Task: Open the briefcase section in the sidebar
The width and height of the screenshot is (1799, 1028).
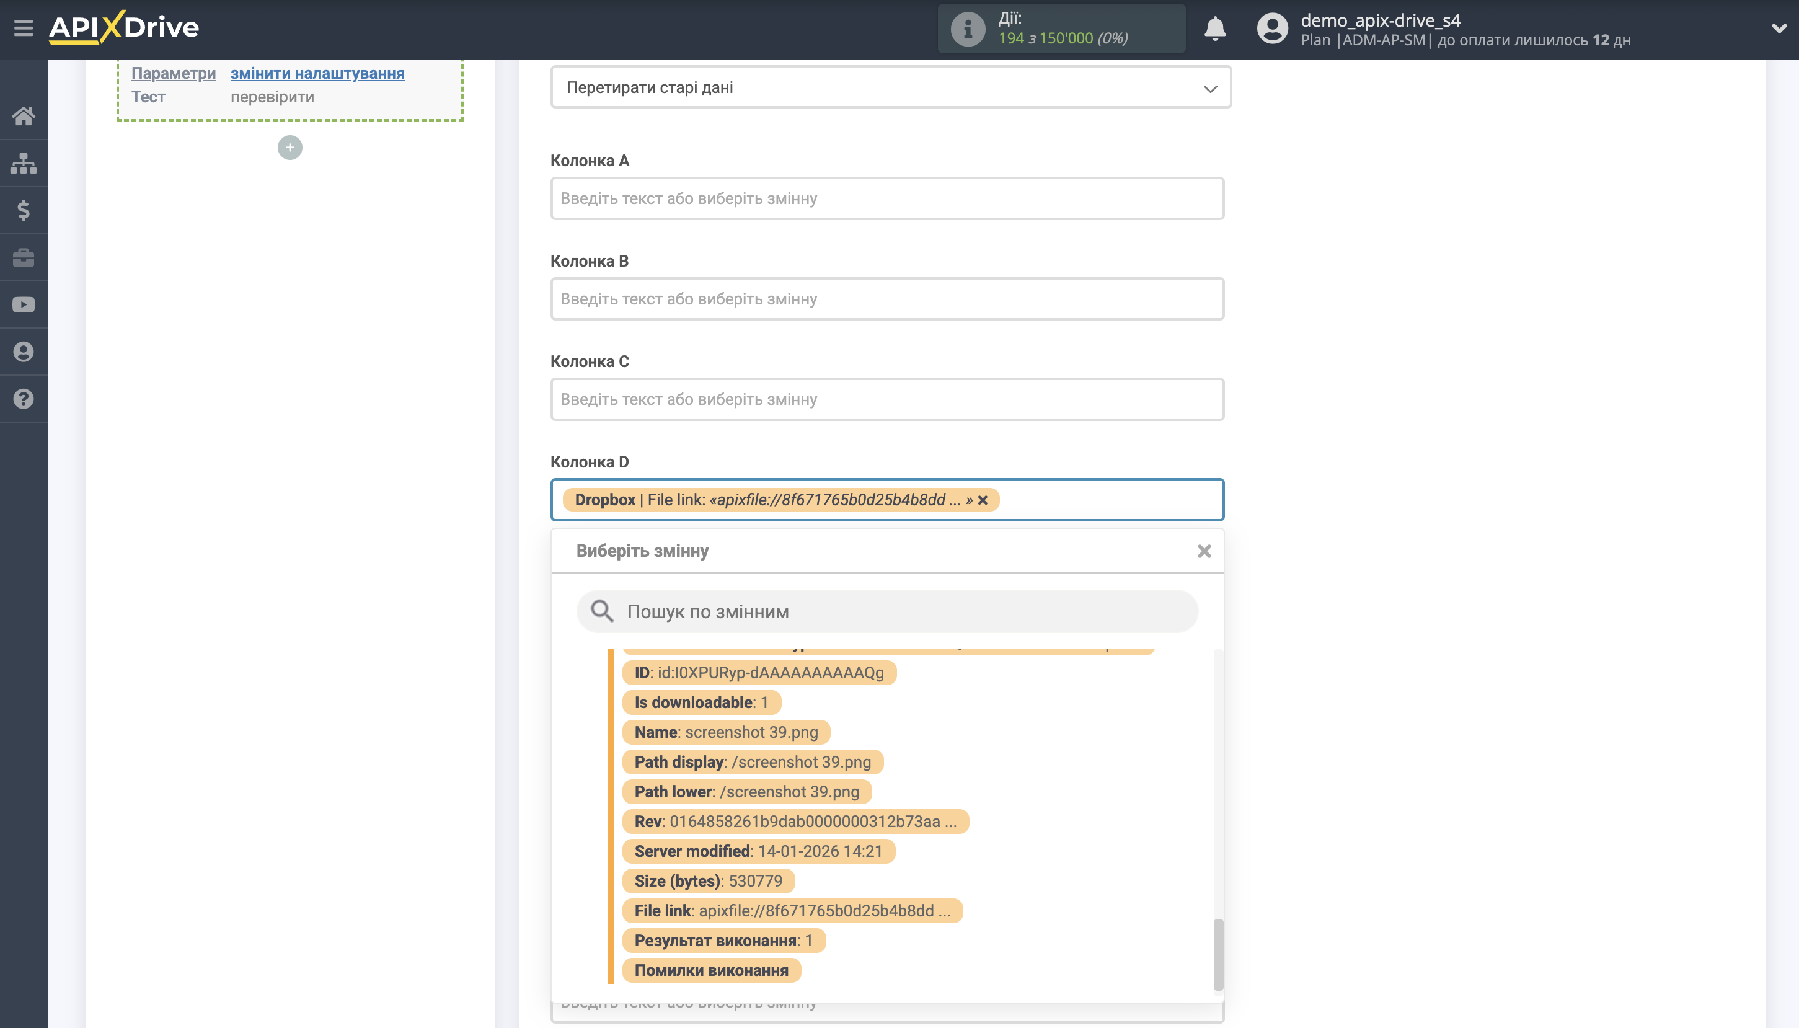Action: 24,257
